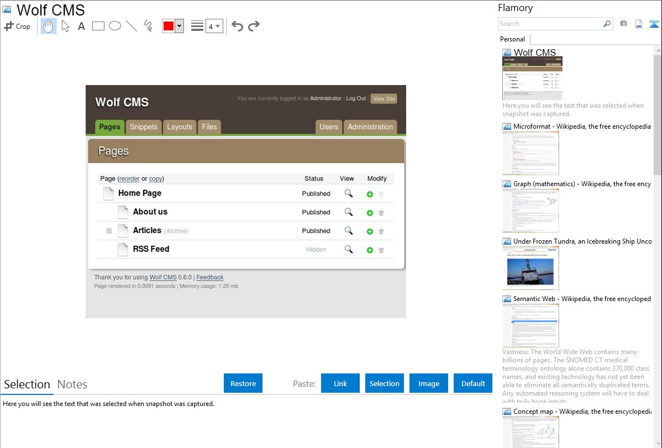Viewport: 662px width, 448px height.
Task: Add child page under Articles
Action: 370,231
